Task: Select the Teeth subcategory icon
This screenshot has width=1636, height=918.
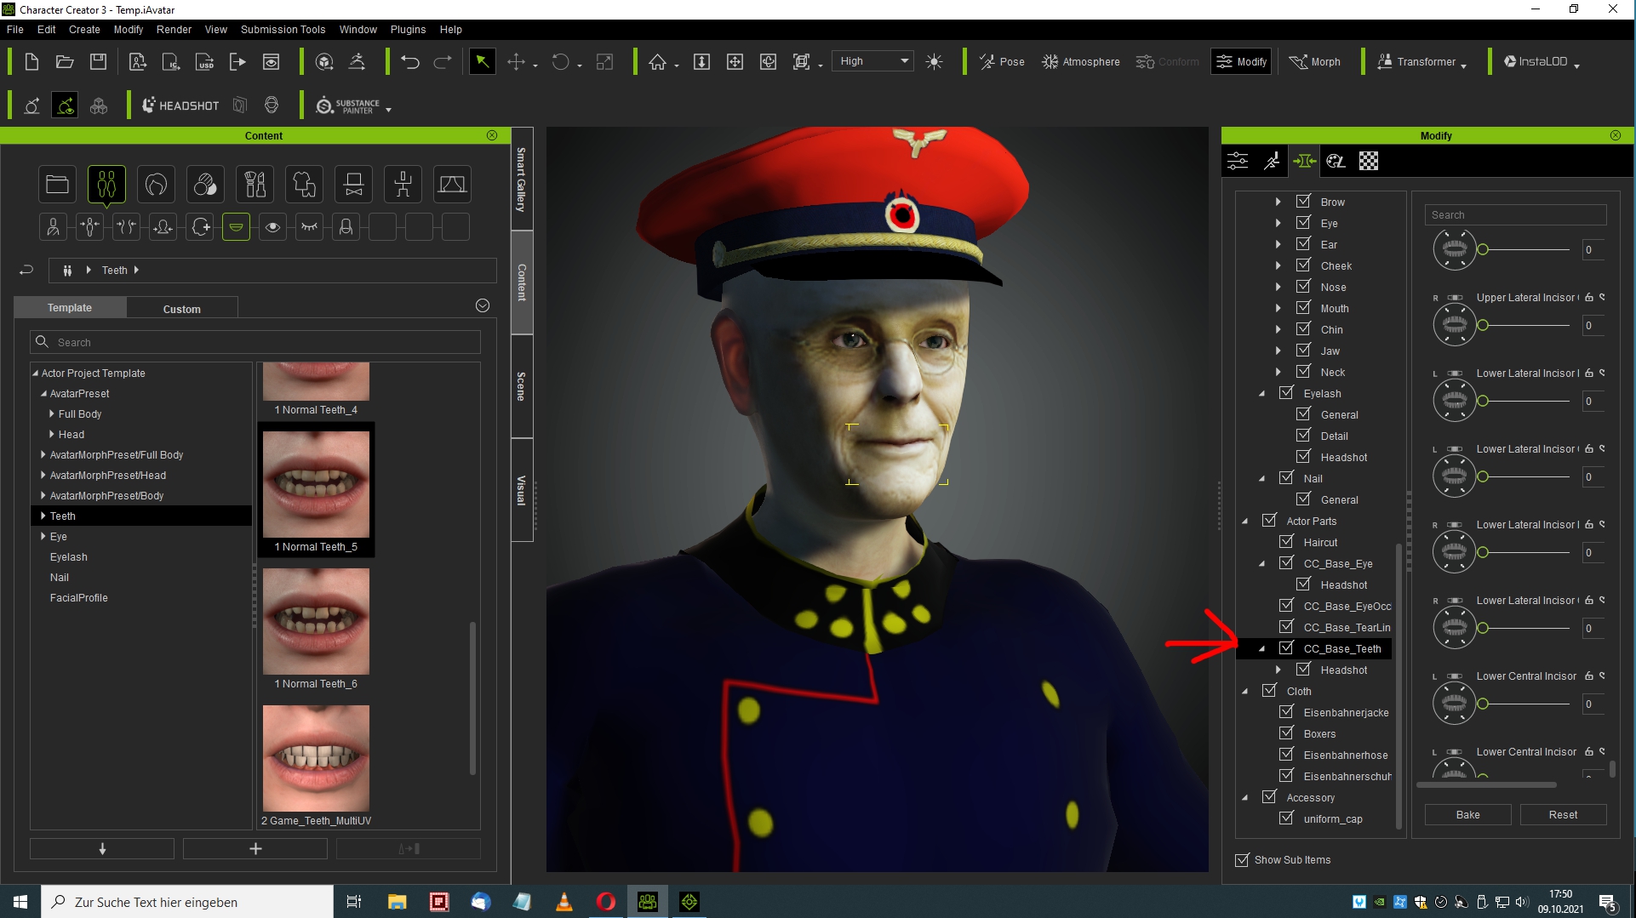Action: [x=236, y=226]
